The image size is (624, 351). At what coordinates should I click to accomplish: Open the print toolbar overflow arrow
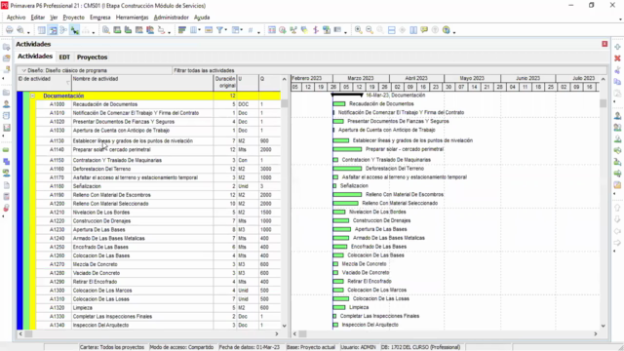click(28, 32)
